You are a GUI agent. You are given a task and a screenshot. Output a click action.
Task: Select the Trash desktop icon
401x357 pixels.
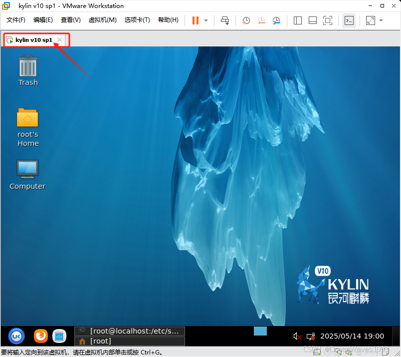click(28, 71)
